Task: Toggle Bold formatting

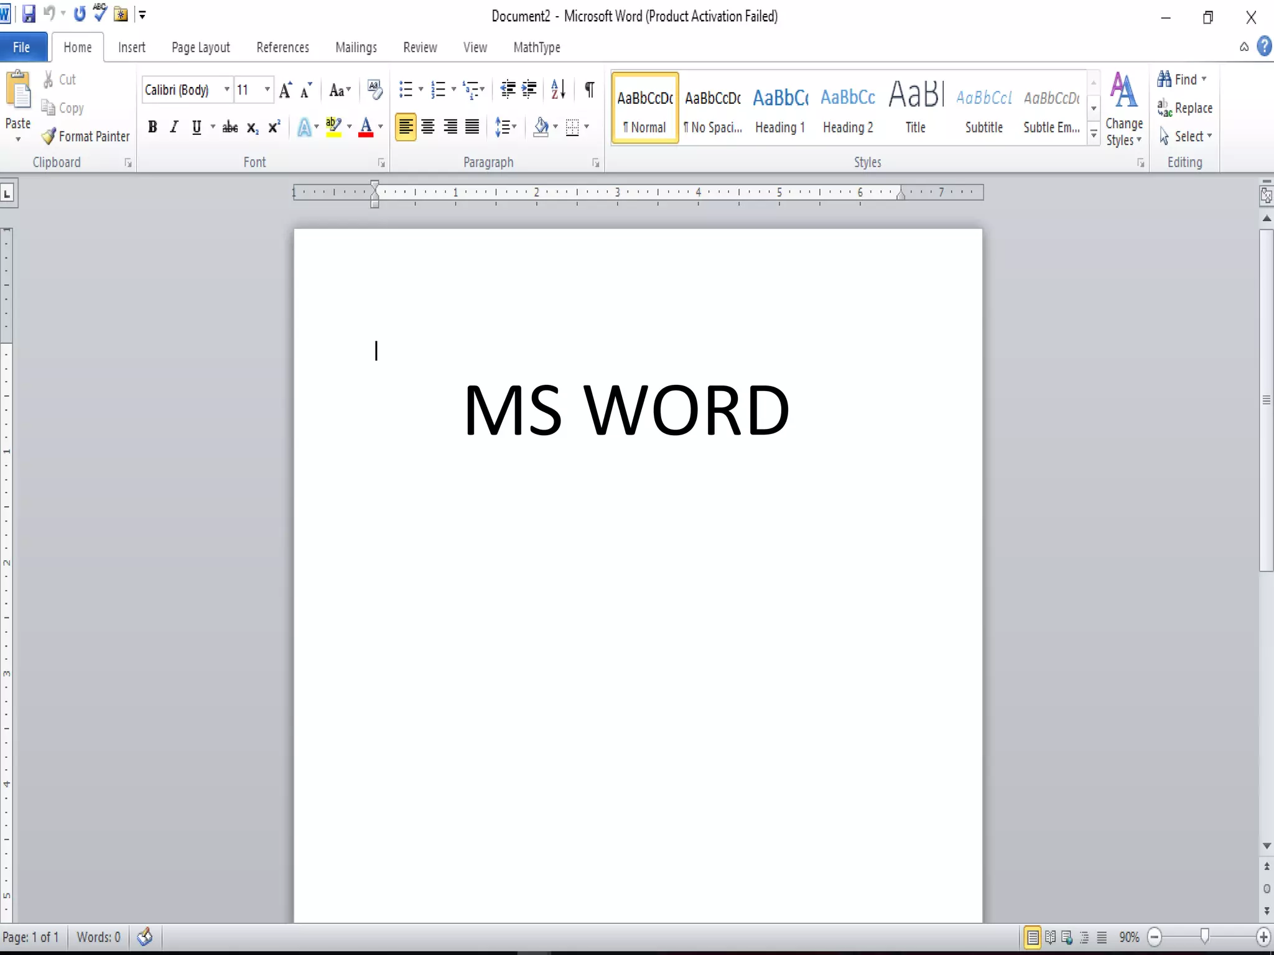Action: (152, 127)
